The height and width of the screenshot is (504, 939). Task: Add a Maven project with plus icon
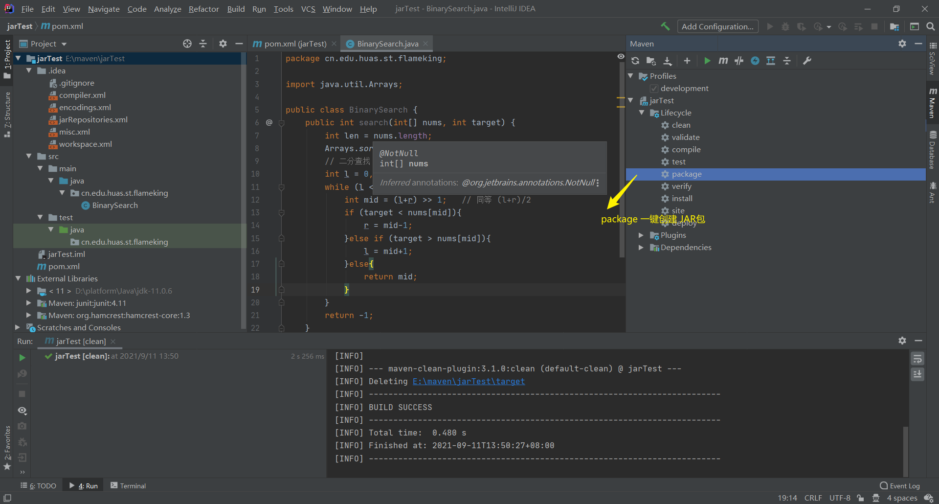pos(687,61)
